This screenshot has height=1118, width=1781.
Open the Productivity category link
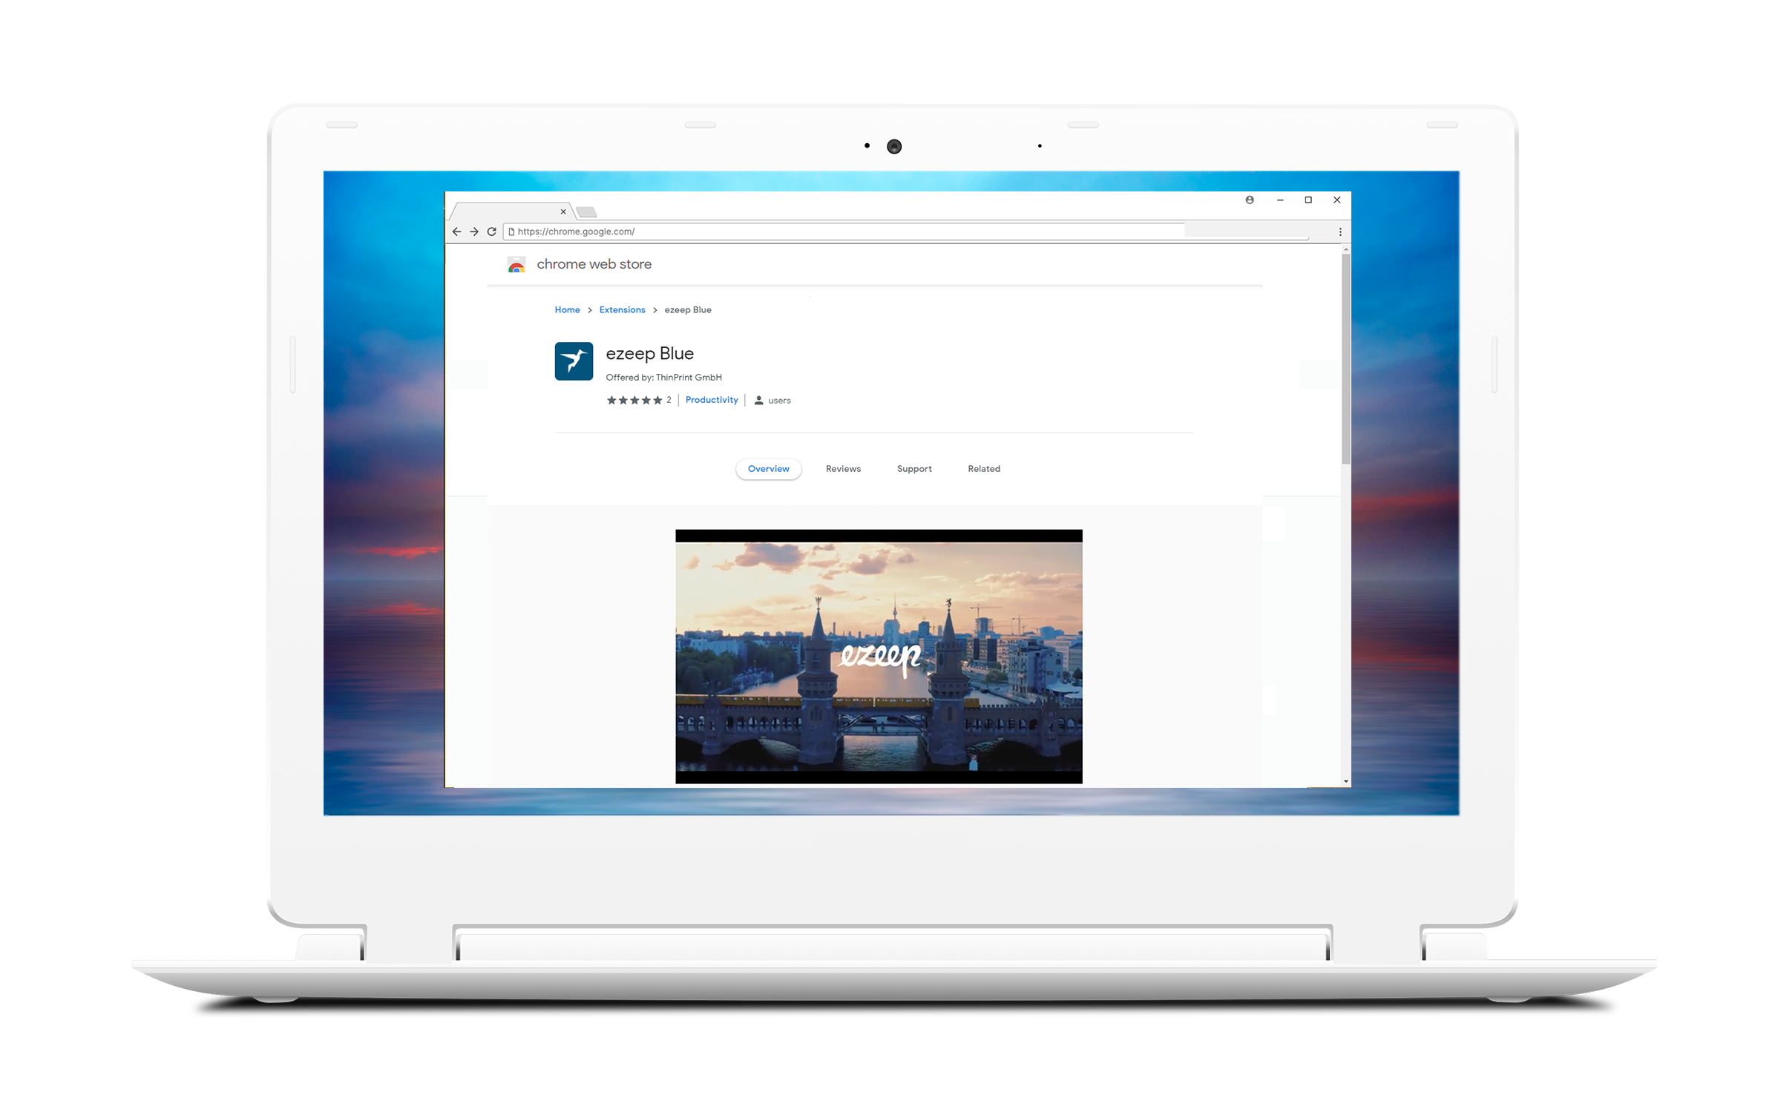[x=712, y=399]
